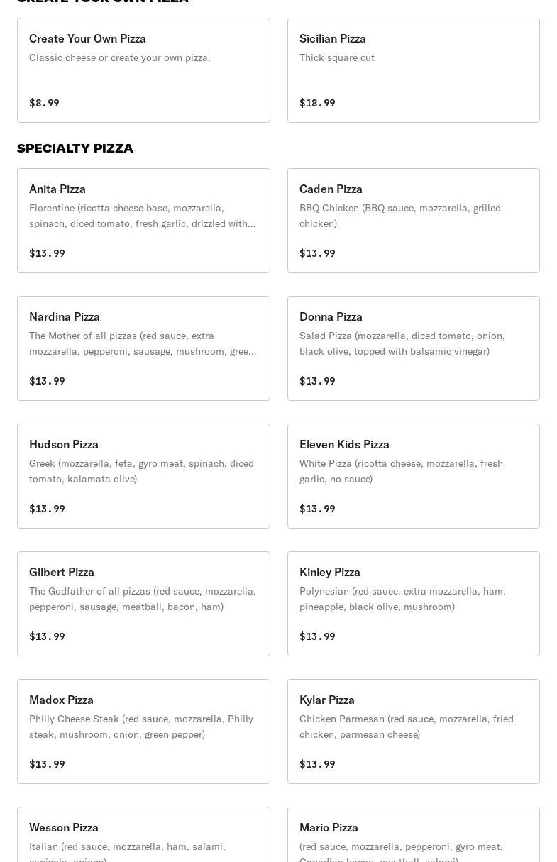Click the "Thick square cut" description text
557x862 pixels.
(337, 57)
